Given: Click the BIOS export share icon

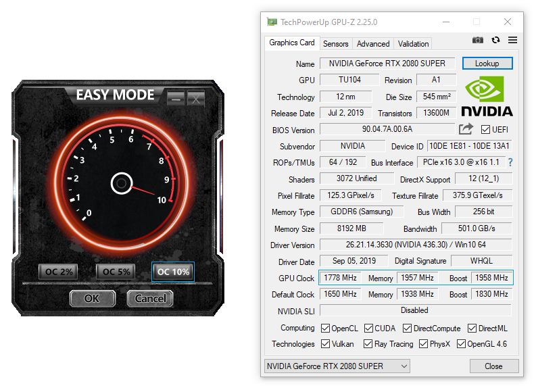Looking at the screenshot, I should pos(466,129).
